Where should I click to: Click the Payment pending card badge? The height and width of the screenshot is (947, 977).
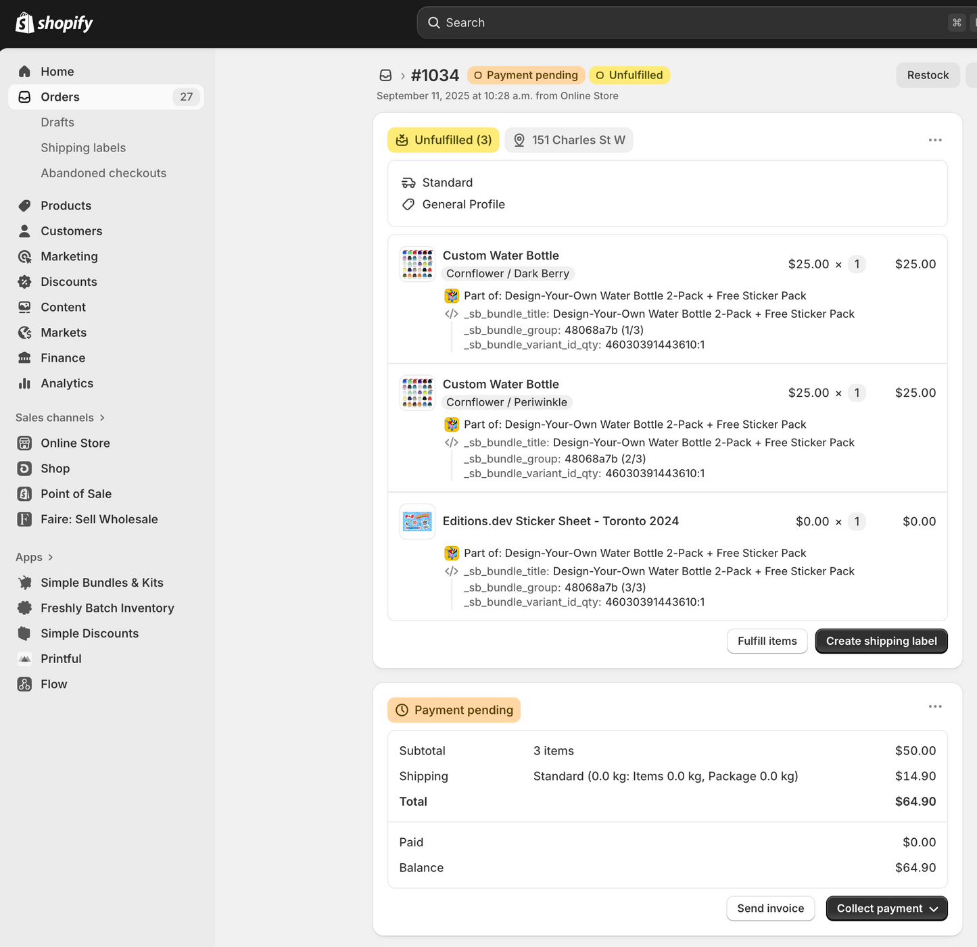(454, 710)
